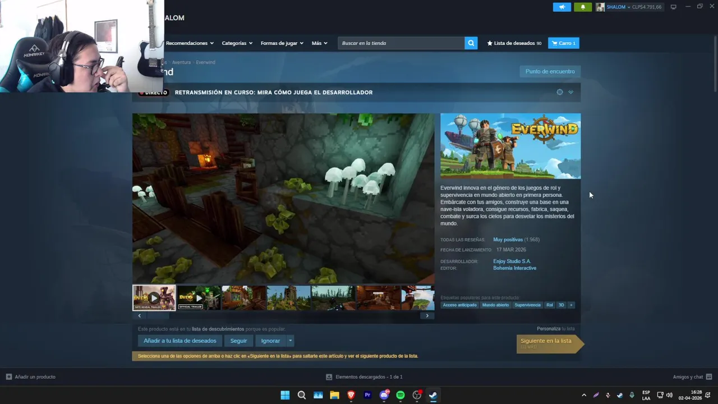Click the left arrow of thumbnail strip
This screenshot has width=718, height=404.
(x=139, y=316)
